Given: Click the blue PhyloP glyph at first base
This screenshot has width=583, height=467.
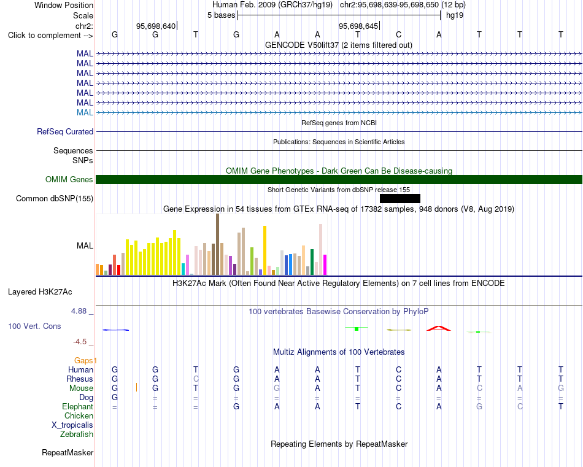Looking at the screenshot, I should [115, 330].
